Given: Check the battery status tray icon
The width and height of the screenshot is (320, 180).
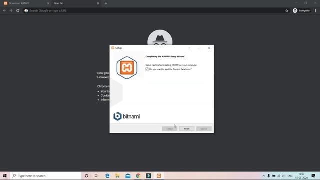Looking at the screenshot, I should tap(274, 176).
